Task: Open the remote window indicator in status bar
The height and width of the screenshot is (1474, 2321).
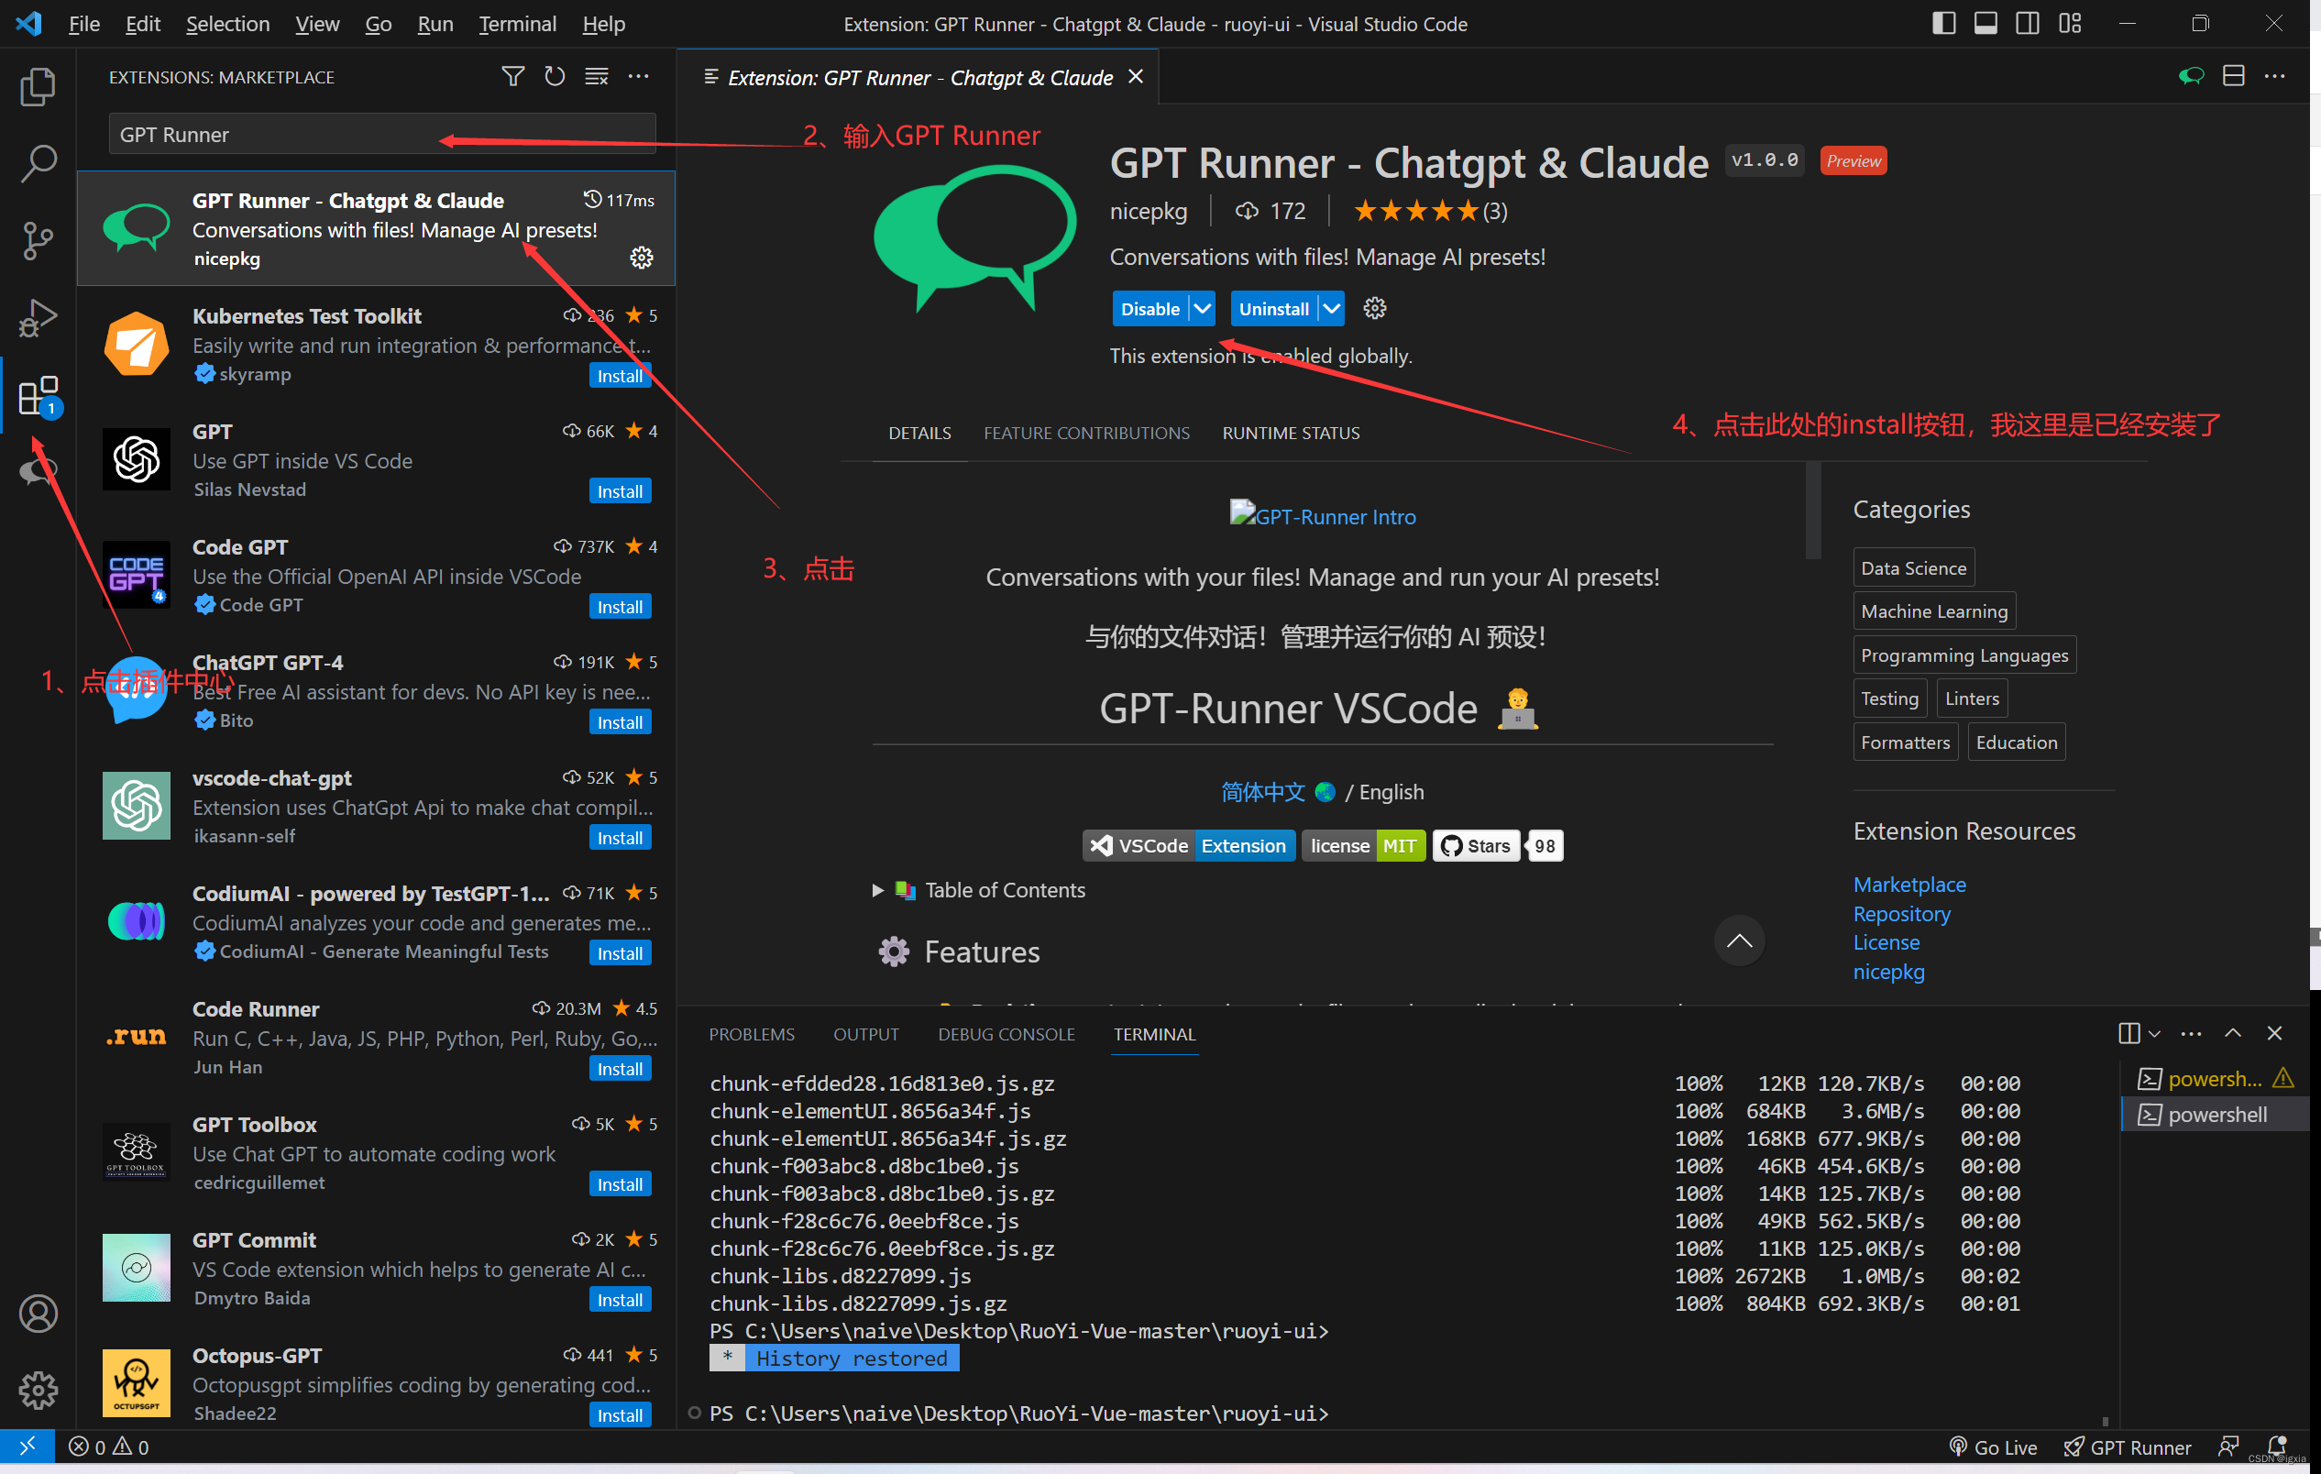Action: 27,1446
